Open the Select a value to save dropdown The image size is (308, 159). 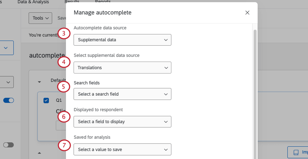(122, 149)
